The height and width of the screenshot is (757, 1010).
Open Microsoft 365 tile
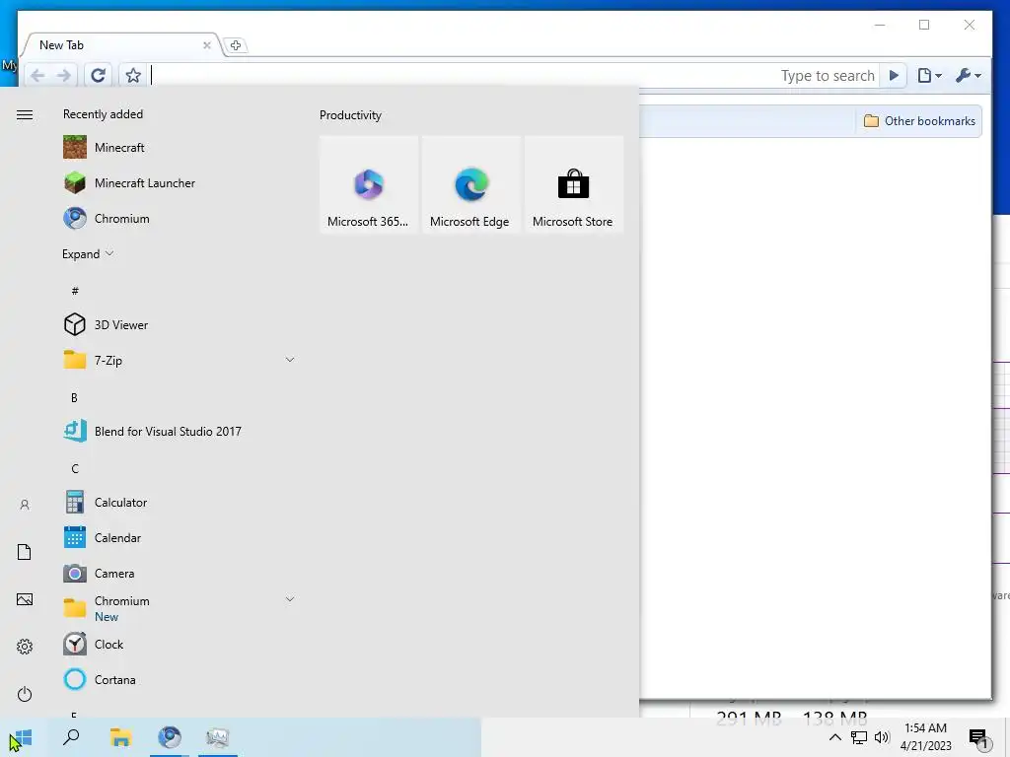(369, 184)
